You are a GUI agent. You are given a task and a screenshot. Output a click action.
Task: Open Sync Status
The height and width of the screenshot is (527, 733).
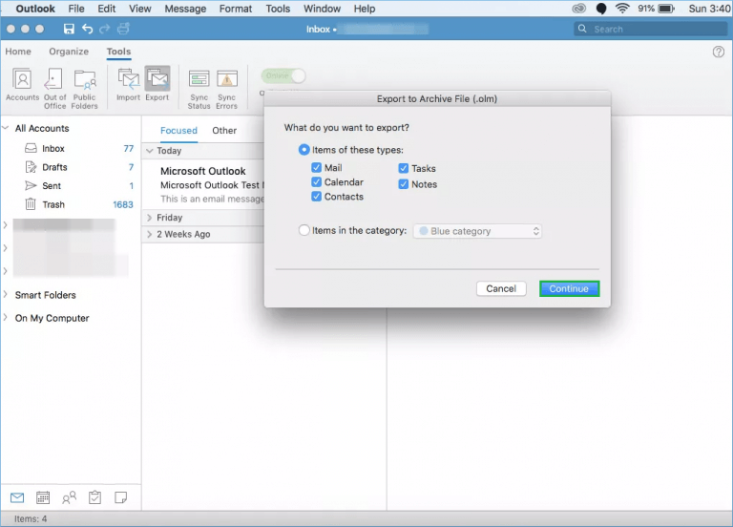pyautogui.click(x=199, y=90)
